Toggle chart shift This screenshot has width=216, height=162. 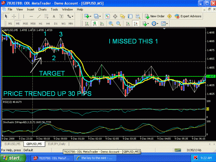[135, 24]
